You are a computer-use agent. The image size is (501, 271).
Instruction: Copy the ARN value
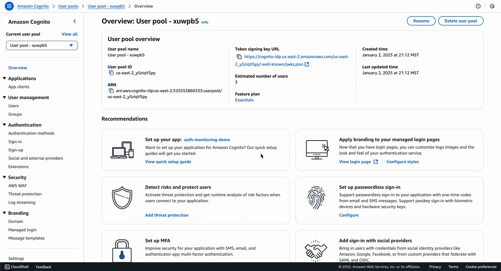click(x=111, y=91)
